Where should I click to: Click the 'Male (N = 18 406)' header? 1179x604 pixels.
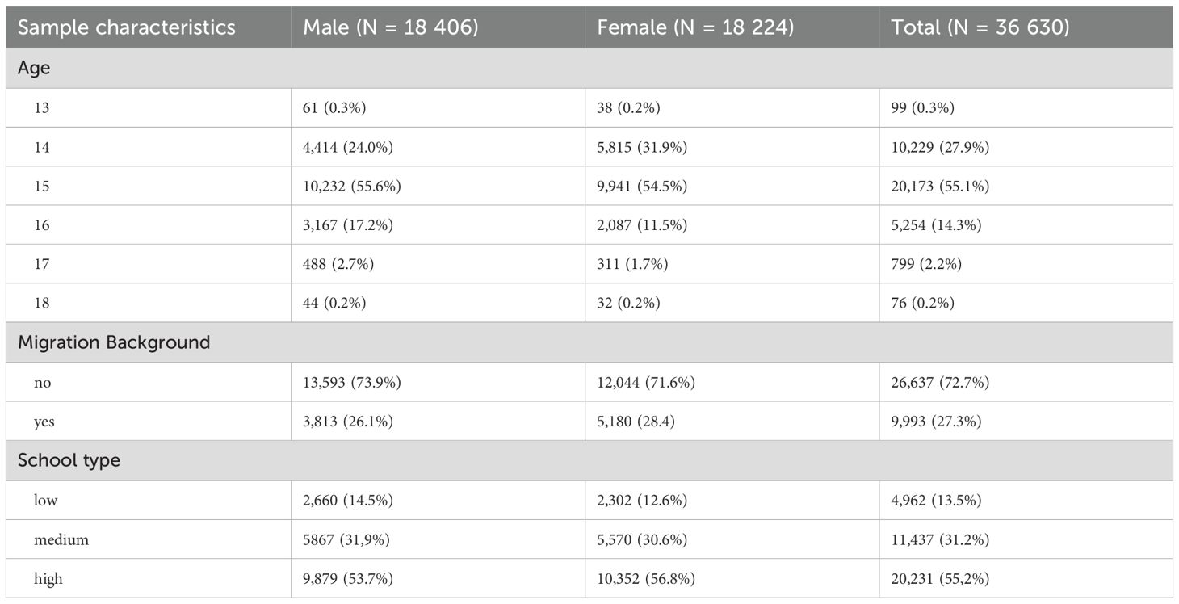click(x=391, y=27)
